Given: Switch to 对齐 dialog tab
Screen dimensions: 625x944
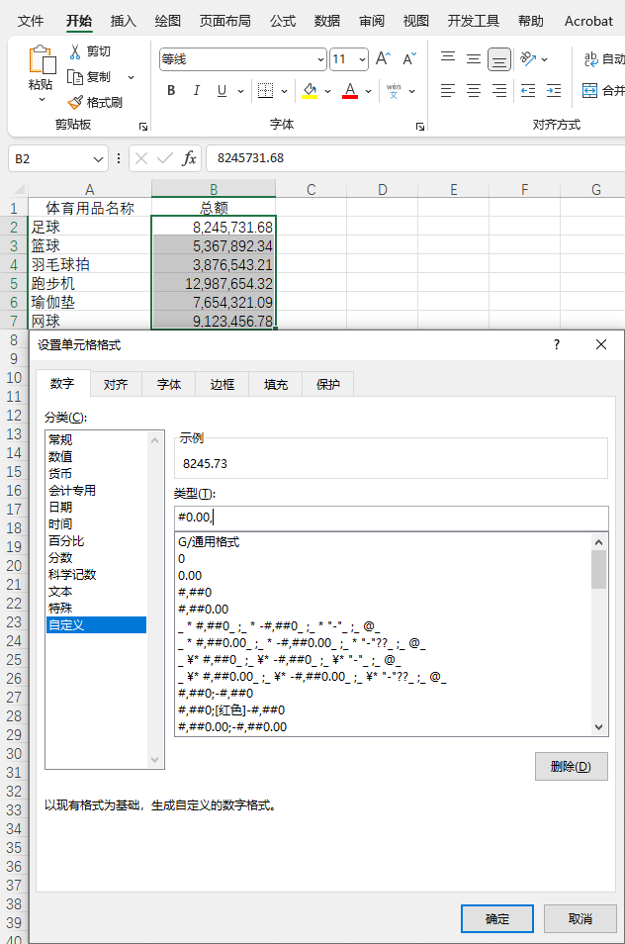Looking at the screenshot, I should (116, 384).
